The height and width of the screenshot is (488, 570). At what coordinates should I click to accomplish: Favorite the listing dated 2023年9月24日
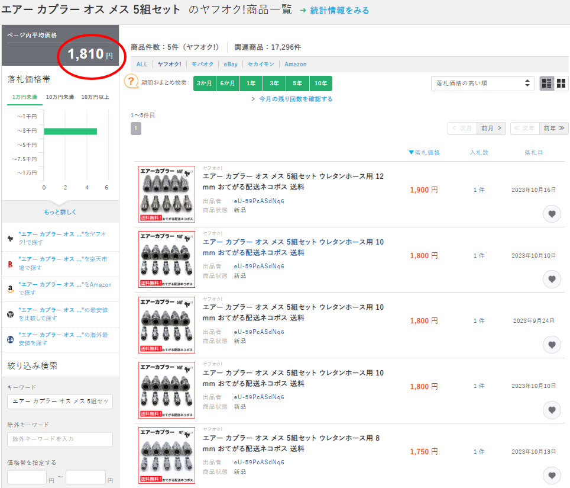(552, 344)
